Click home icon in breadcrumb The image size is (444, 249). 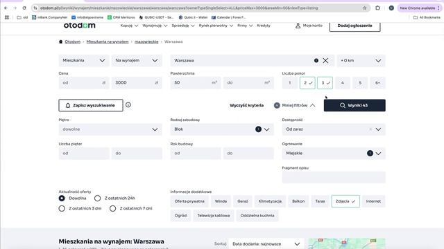(x=60, y=41)
